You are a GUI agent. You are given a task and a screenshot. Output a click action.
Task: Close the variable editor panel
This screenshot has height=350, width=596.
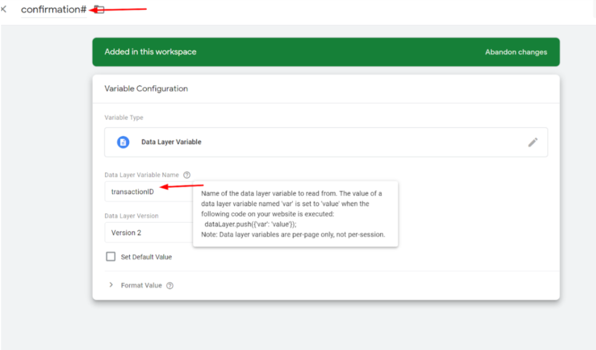[x=3, y=9]
